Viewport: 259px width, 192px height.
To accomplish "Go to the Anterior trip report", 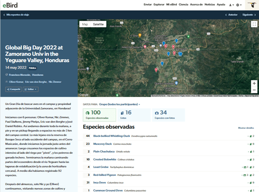I will [232, 15].
